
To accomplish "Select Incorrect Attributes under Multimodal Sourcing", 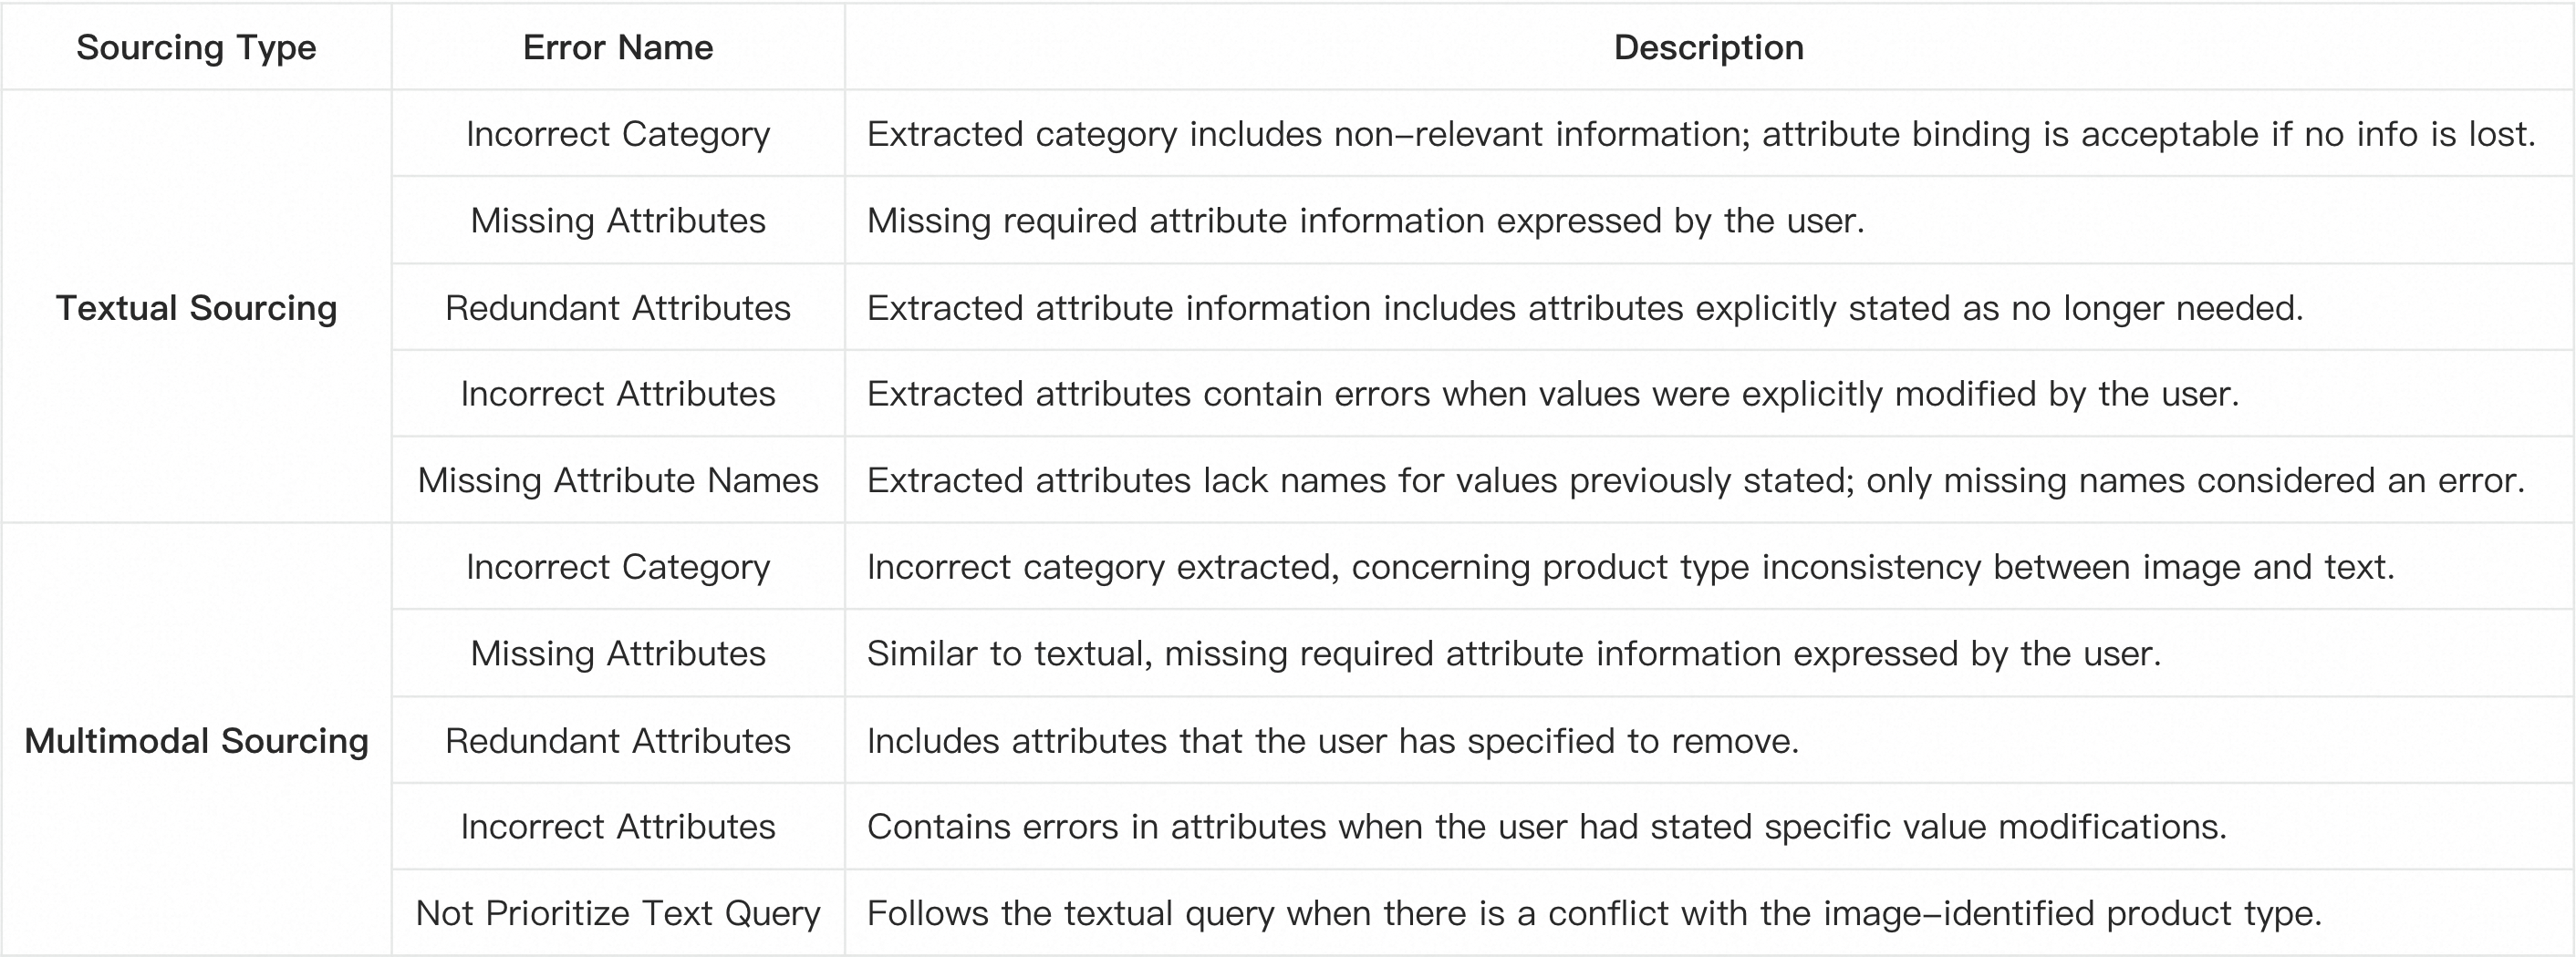I will 618,826.
